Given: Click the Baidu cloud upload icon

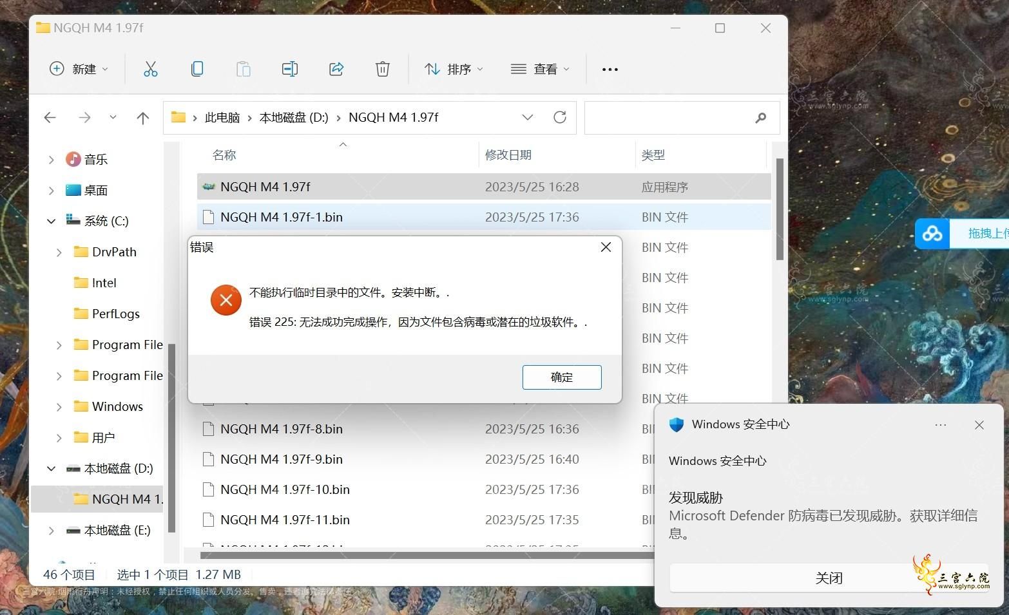Looking at the screenshot, I should [x=932, y=234].
